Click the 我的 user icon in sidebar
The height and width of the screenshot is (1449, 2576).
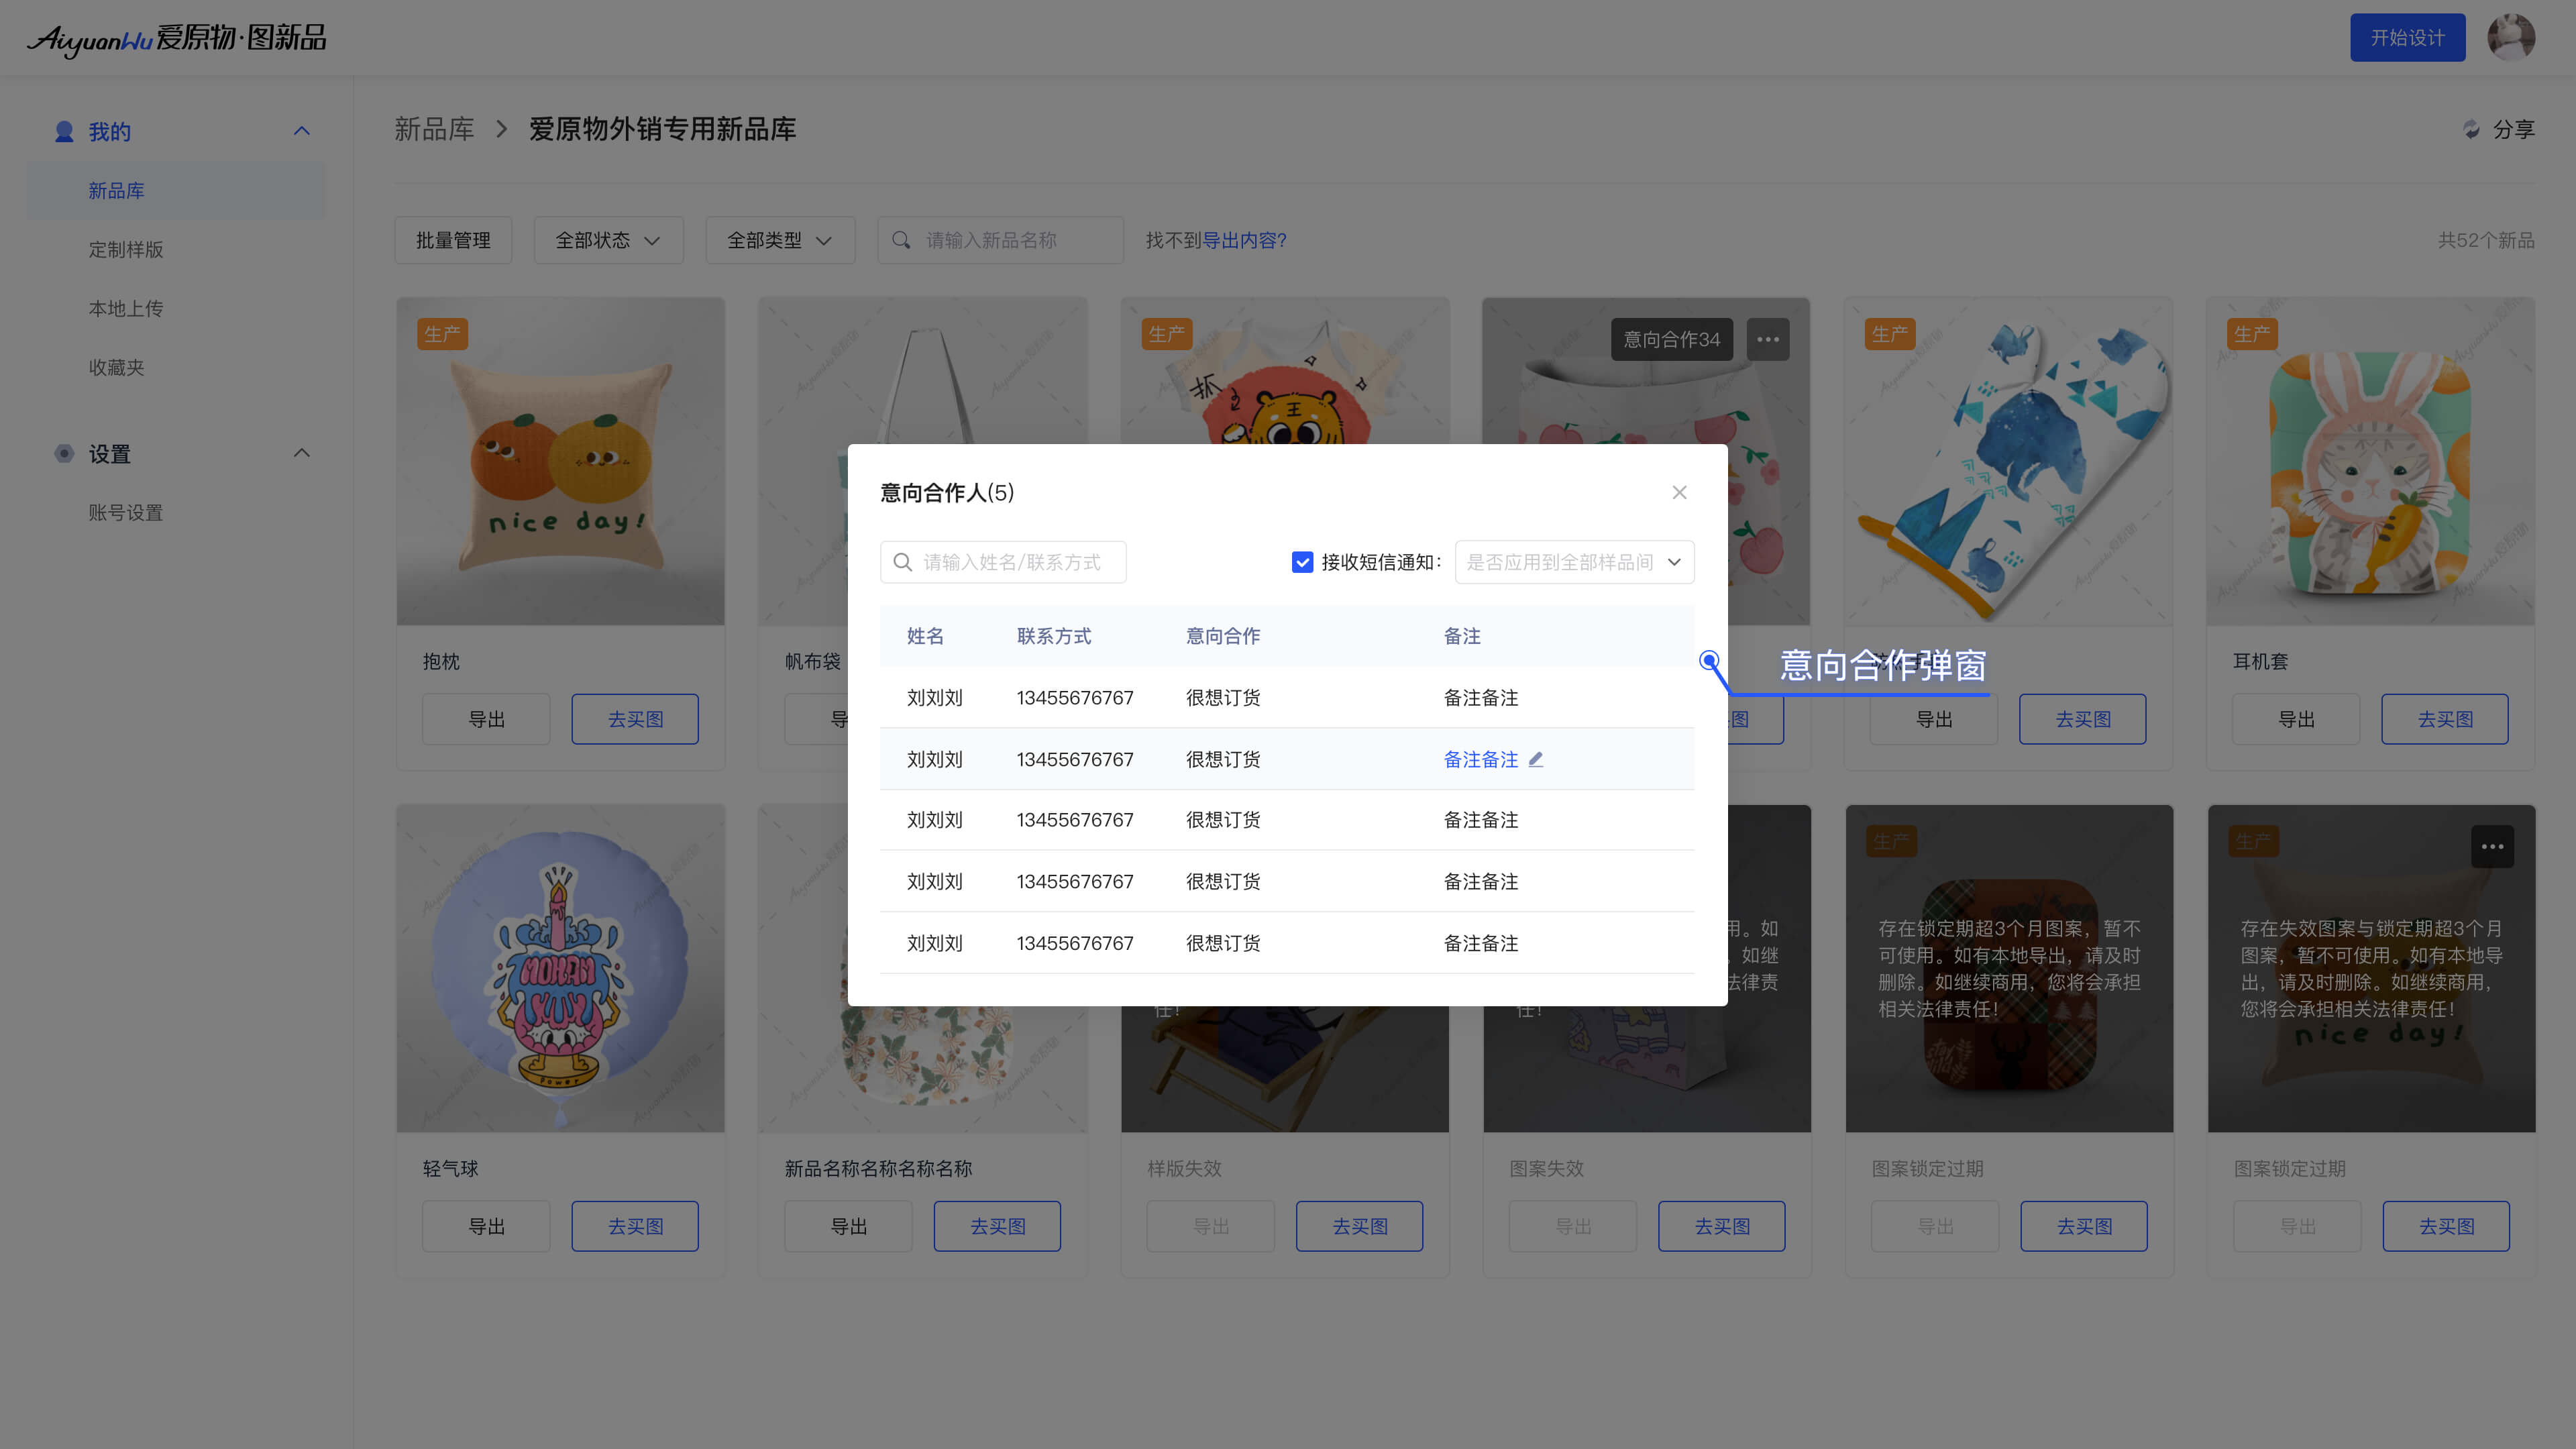tap(64, 131)
